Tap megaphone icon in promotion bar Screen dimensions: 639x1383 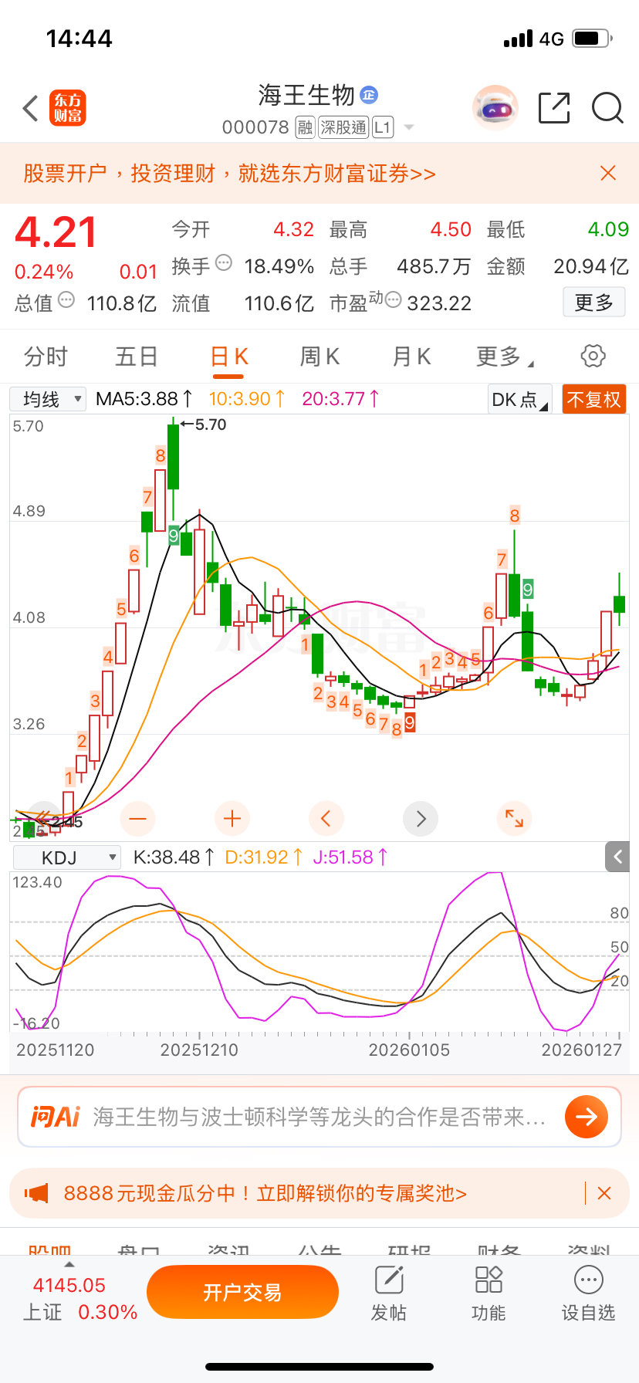[x=36, y=1193]
